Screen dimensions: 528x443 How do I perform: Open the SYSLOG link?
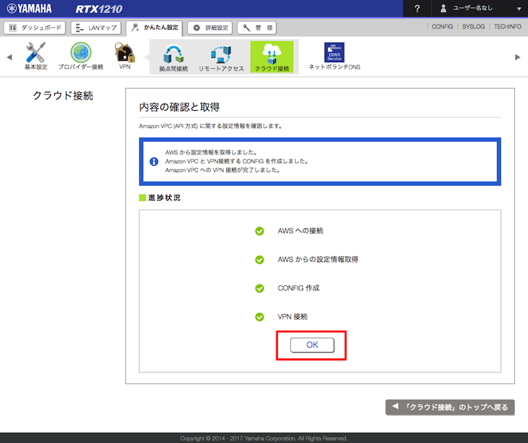click(x=473, y=27)
